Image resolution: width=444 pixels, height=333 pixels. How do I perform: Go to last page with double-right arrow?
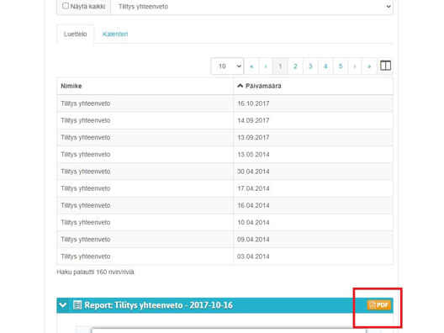pyautogui.click(x=369, y=66)
